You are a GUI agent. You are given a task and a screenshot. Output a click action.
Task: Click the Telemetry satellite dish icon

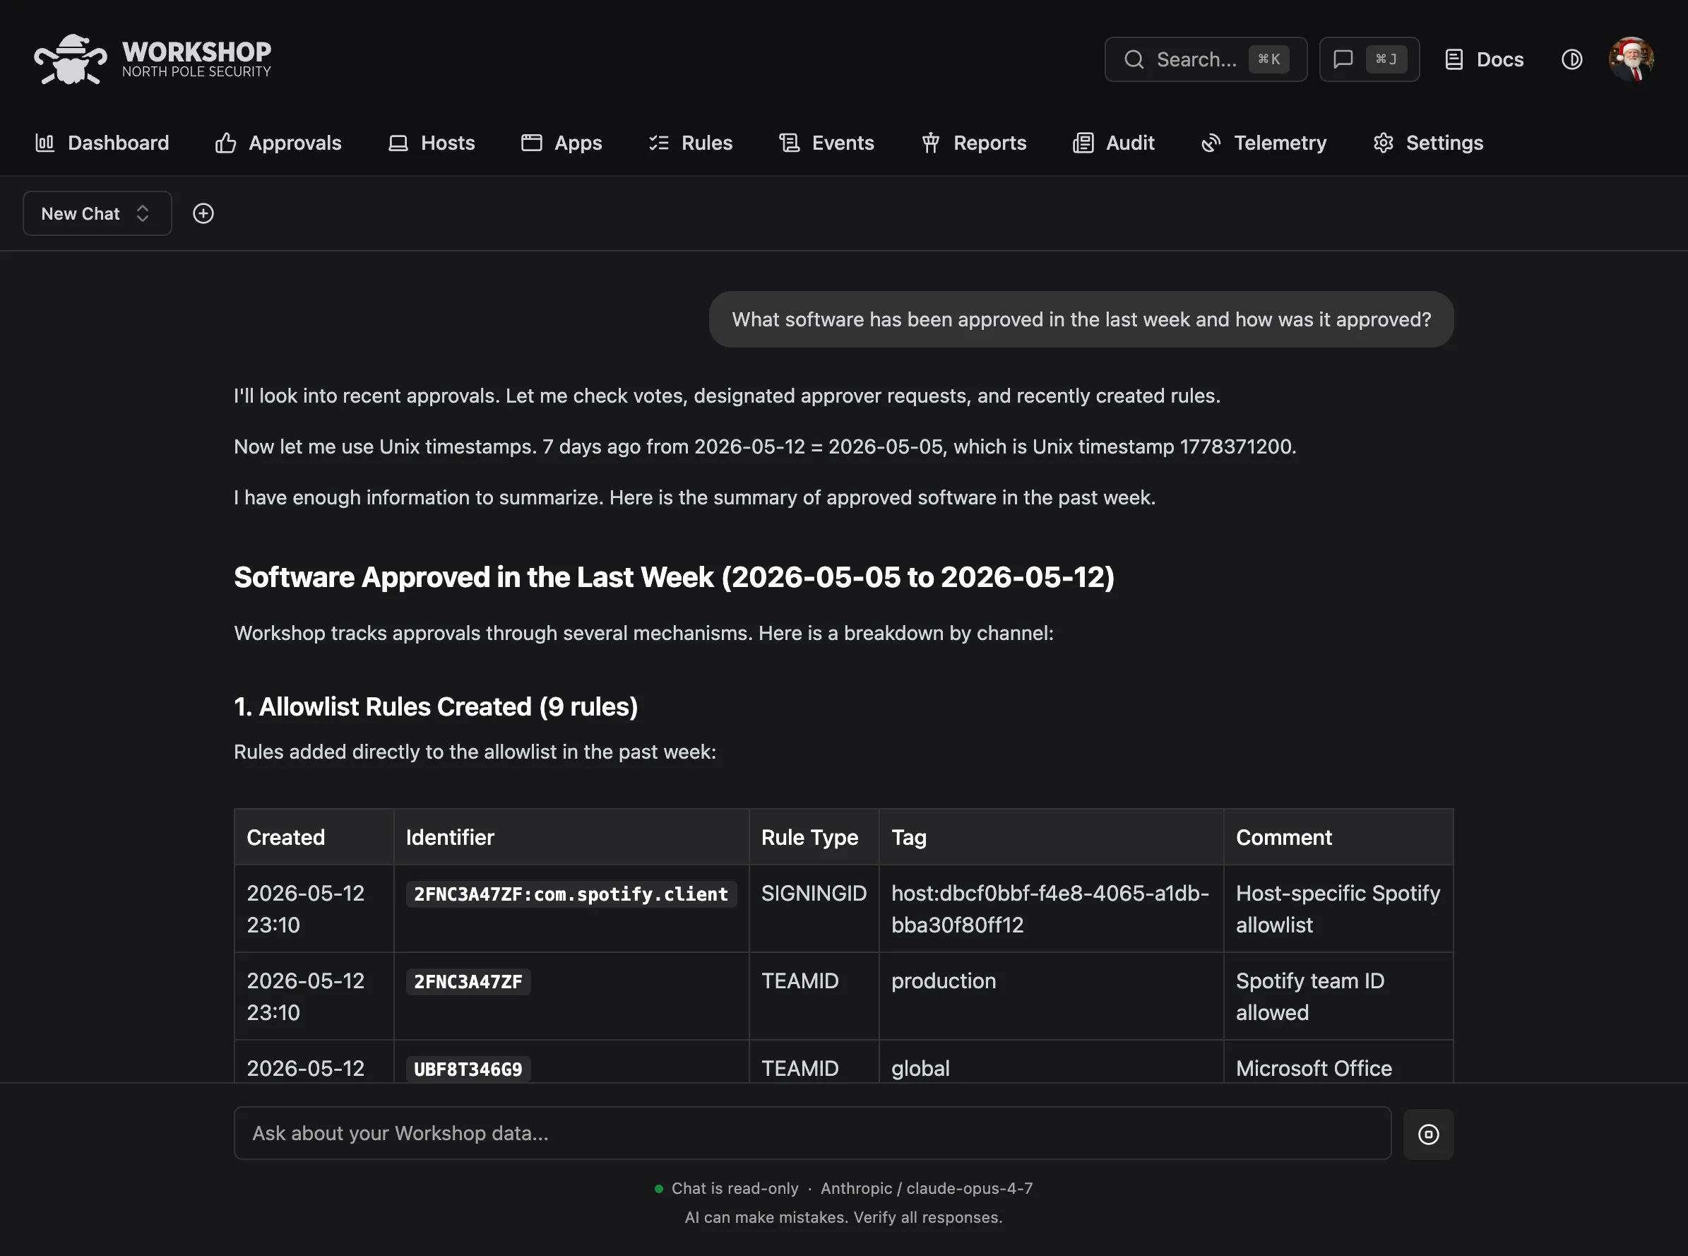pyautogui.click(x=1211, y=143)
